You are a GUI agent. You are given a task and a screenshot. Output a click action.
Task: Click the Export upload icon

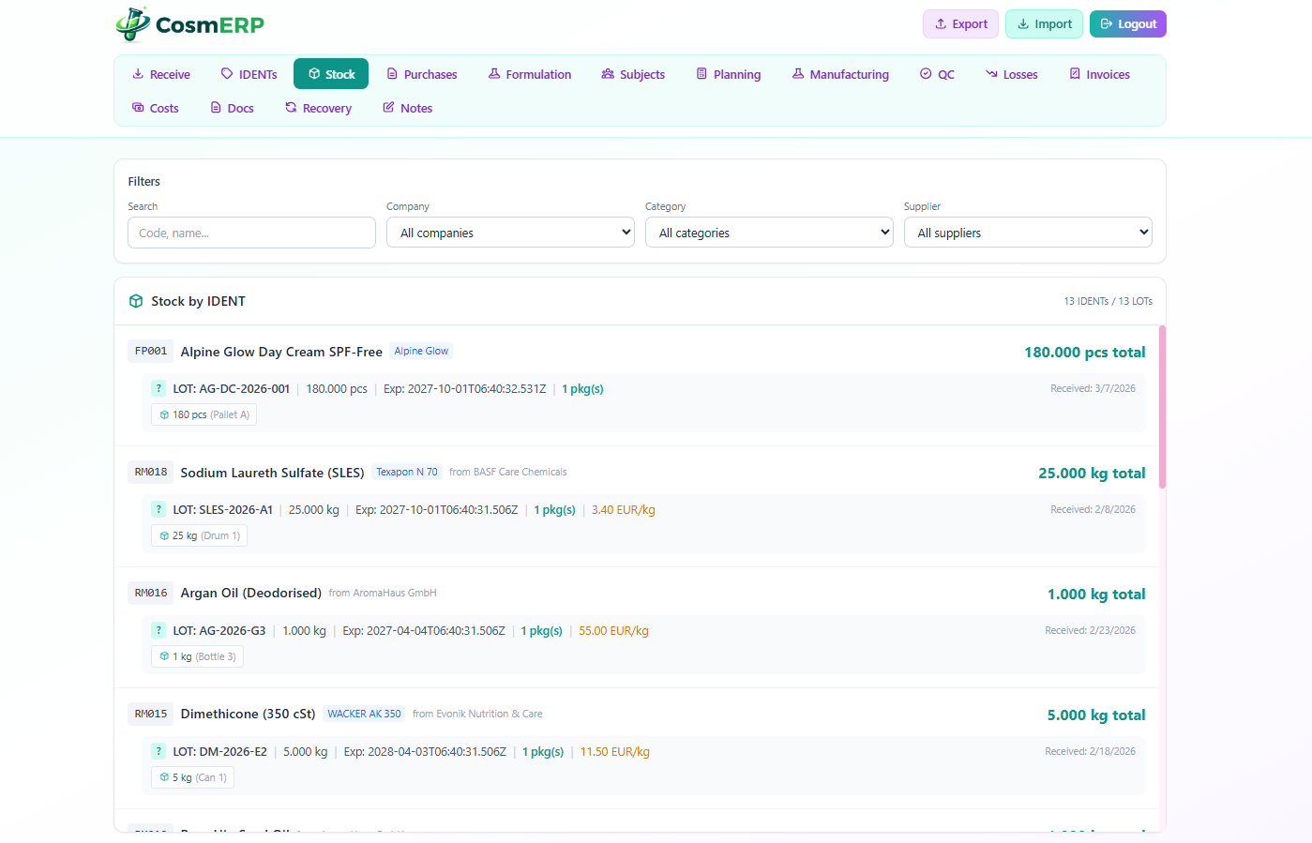[x=942, y=23]
